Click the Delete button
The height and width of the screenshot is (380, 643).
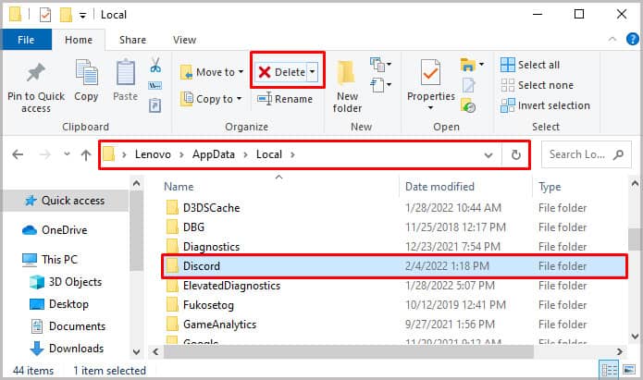tap(281, 72)
